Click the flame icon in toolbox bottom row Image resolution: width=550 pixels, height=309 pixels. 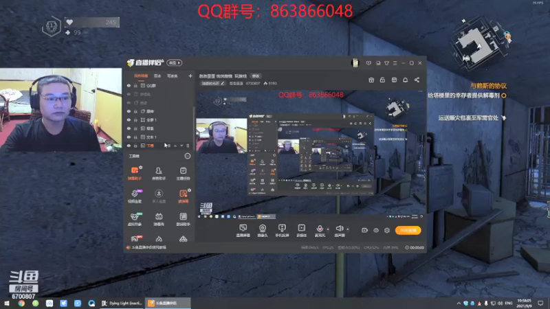(x=159, y=239)
